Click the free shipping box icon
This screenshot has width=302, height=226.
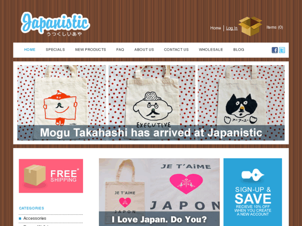pyautogui.click(x=34, y=175)
